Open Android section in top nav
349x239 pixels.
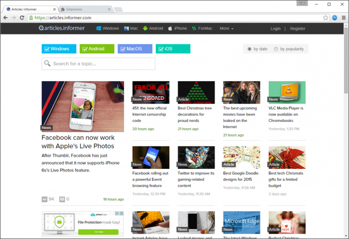point(153,28)
